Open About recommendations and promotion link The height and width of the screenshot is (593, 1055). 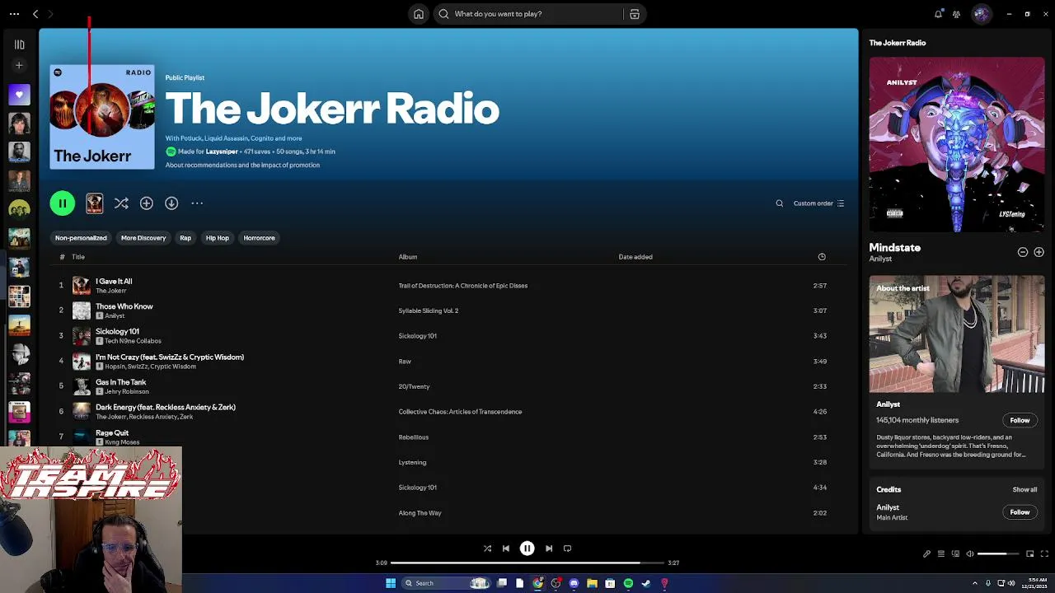coord(242,165)
